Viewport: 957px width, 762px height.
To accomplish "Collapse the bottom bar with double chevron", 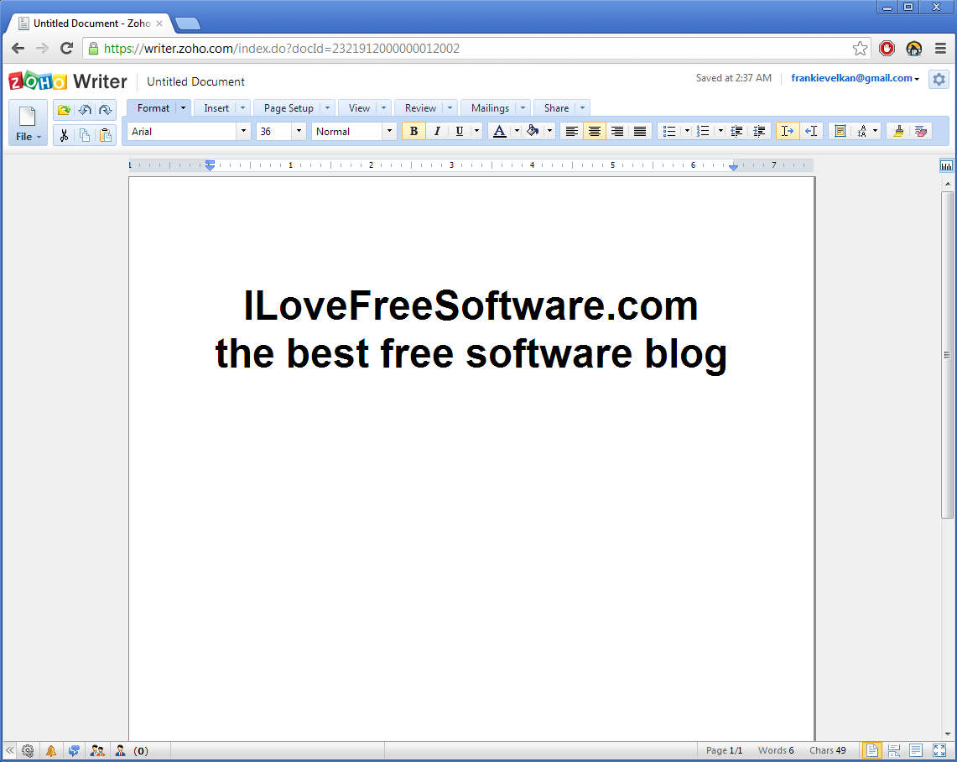I will coord(9,750).
